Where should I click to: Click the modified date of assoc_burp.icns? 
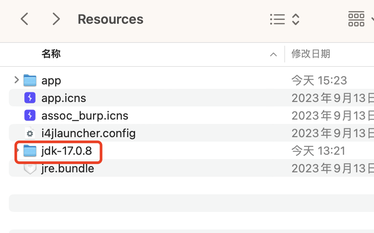coord(333,116)
